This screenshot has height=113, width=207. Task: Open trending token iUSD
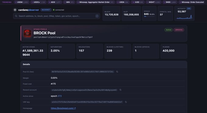click(x=138, y=2)
